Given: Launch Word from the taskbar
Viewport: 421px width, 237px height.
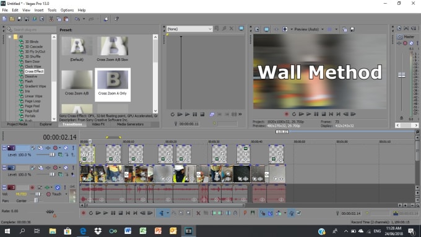Looking at the screenshot, I should click(128, 231).
